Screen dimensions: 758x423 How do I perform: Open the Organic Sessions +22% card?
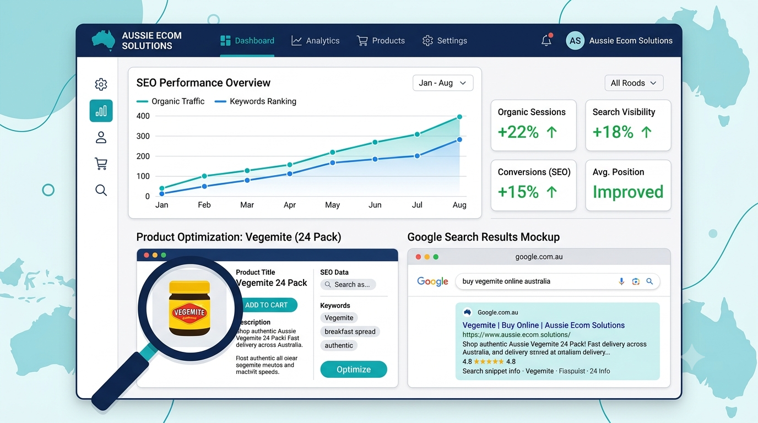tap(533, 126)
